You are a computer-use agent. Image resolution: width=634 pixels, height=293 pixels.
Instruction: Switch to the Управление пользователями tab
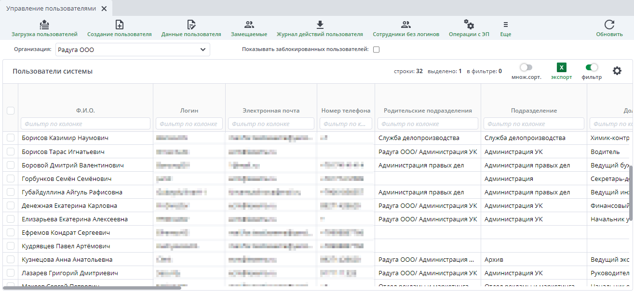[51, 9]
